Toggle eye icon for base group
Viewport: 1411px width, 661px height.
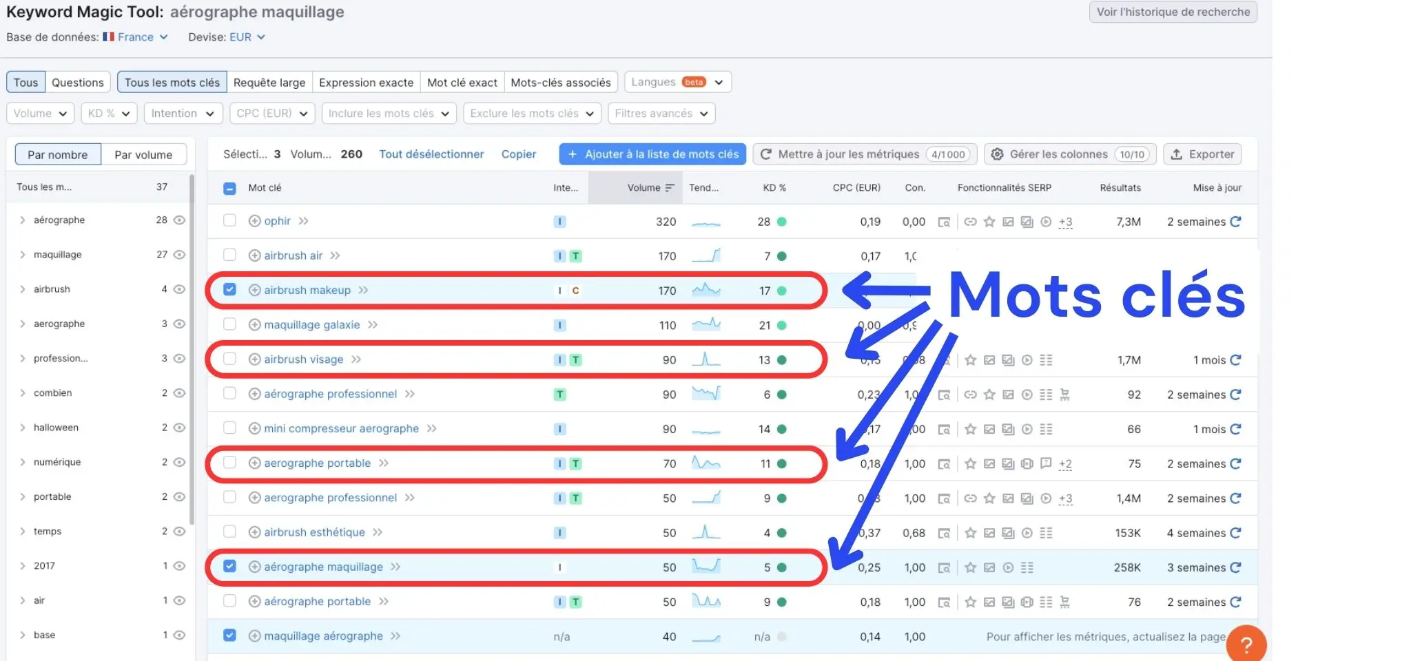[179, 635]
